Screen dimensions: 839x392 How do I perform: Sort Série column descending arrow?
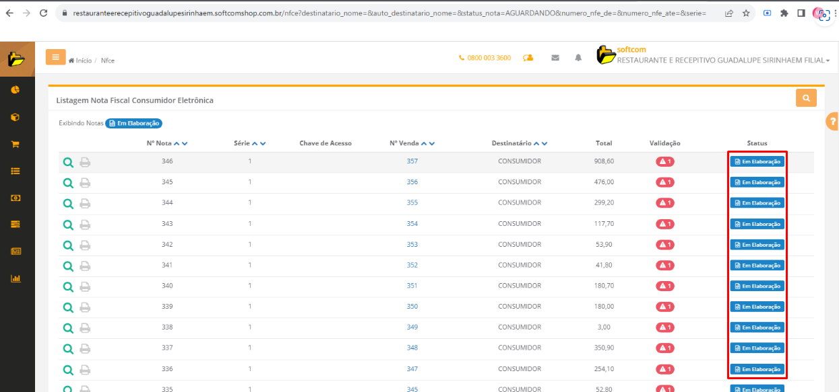coord(263,143)
